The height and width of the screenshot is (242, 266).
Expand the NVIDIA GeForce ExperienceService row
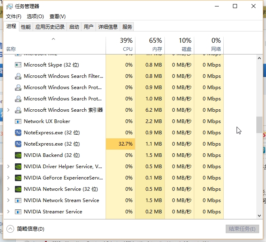point(8,178)
